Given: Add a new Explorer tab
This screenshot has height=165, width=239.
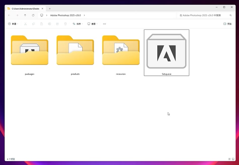Looking at the screenshot, I should 50,9.
